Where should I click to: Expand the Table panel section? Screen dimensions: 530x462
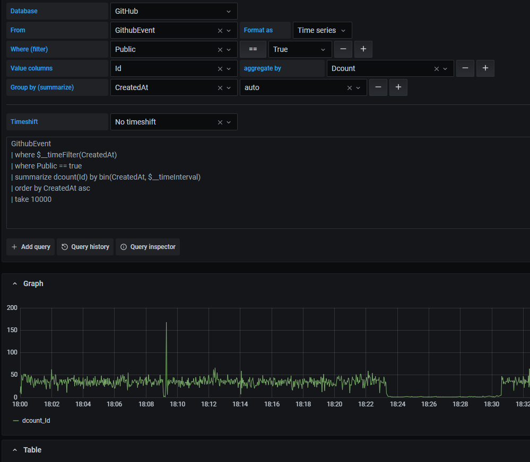point(14,449)
